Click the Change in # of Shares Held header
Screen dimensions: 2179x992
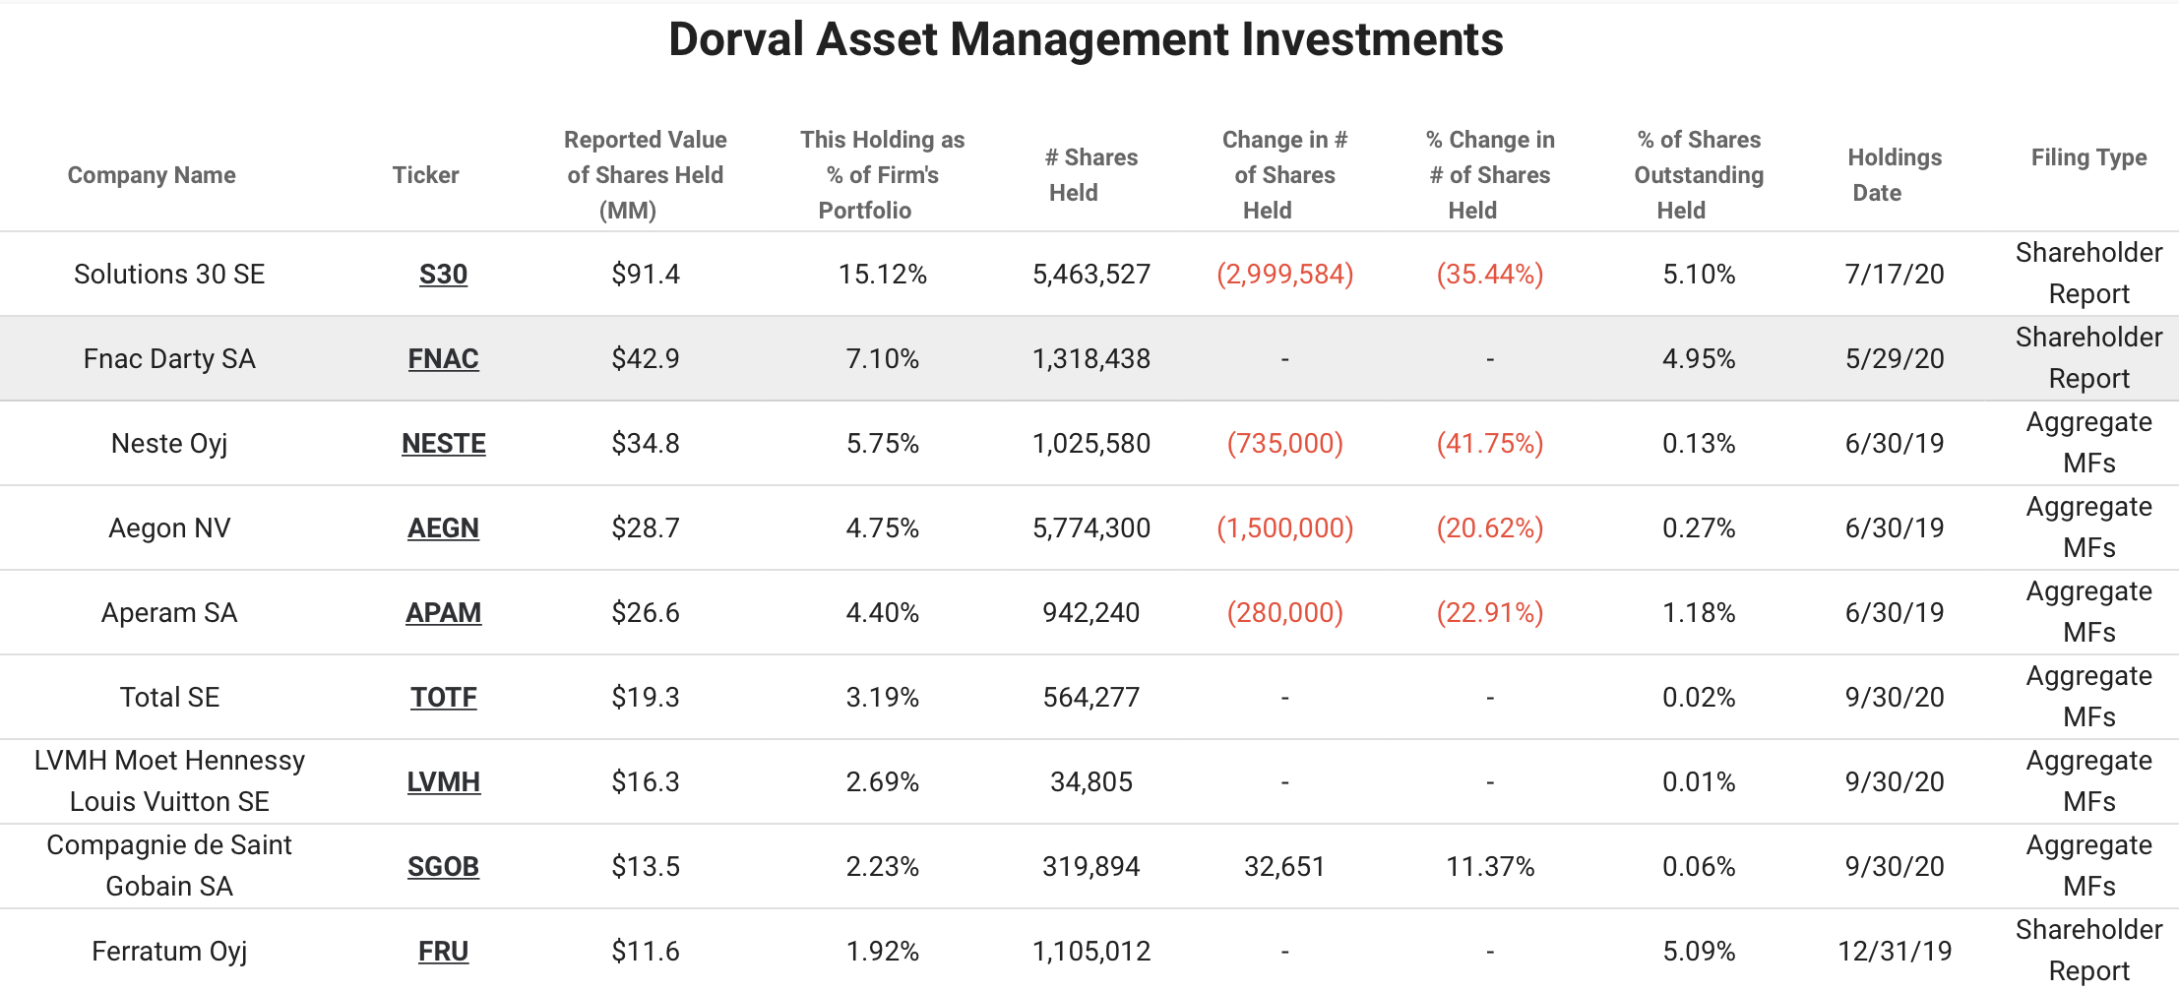1284,175
